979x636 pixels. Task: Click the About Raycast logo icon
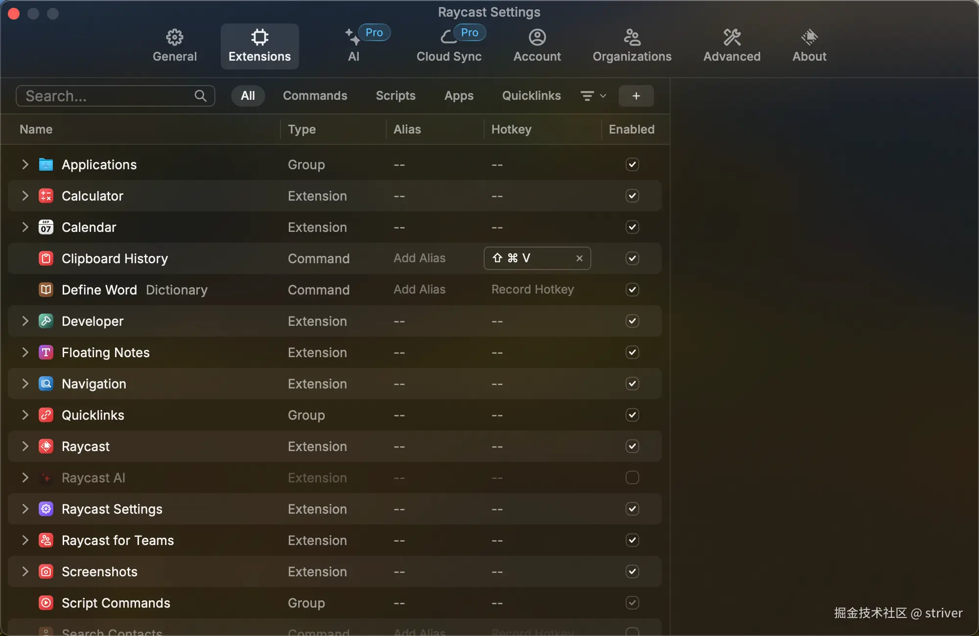[x=809, y=37]
